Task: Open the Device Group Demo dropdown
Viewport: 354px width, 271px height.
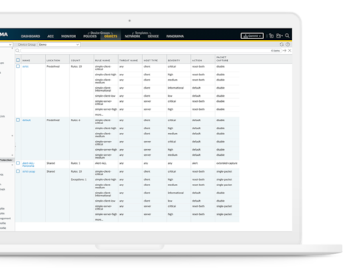Action: (x=59, y=44)
